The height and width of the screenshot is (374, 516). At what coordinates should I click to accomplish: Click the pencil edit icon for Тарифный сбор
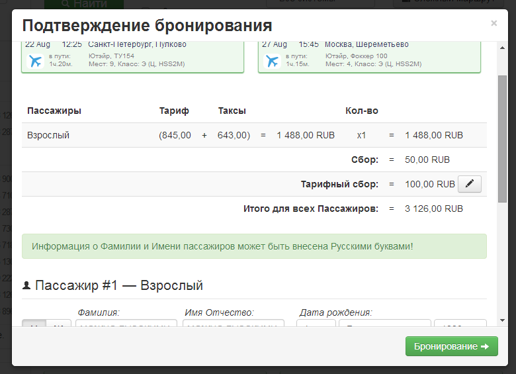(470, 184)
